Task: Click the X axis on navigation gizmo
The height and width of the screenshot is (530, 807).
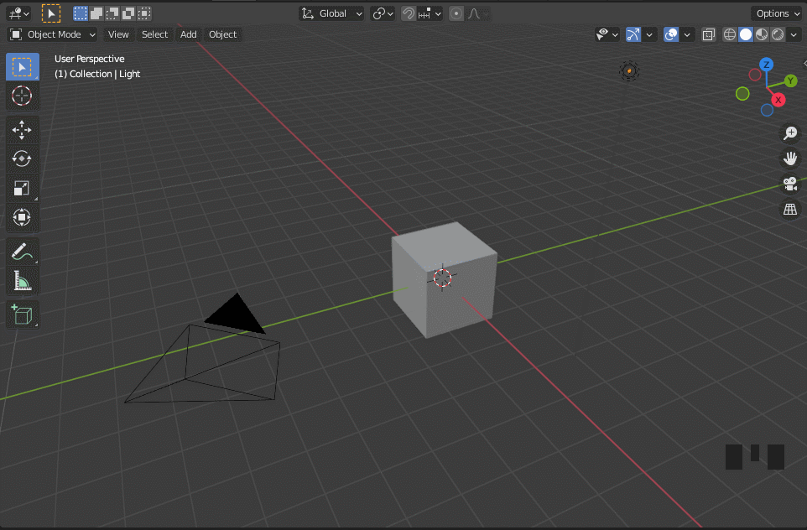Action: (x=778, y=100)
